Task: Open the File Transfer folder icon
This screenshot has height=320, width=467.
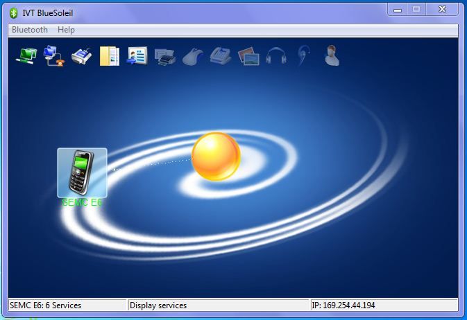Action: [x=110, y=55]
